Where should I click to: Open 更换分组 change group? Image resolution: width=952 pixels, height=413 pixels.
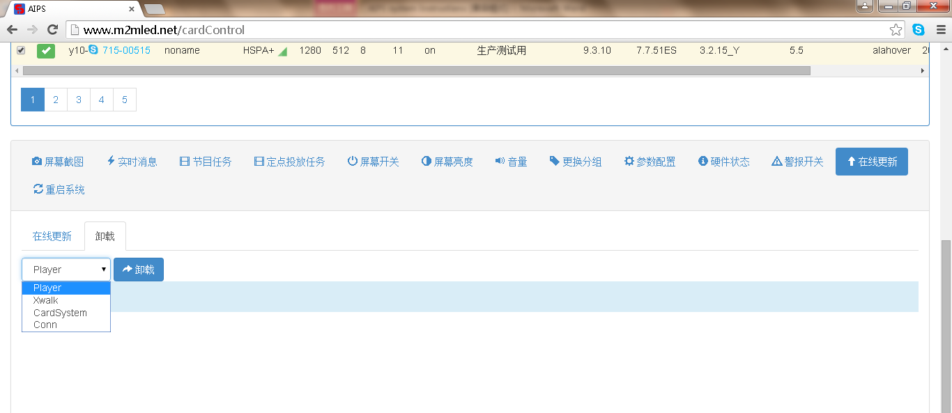pos(576,162)
